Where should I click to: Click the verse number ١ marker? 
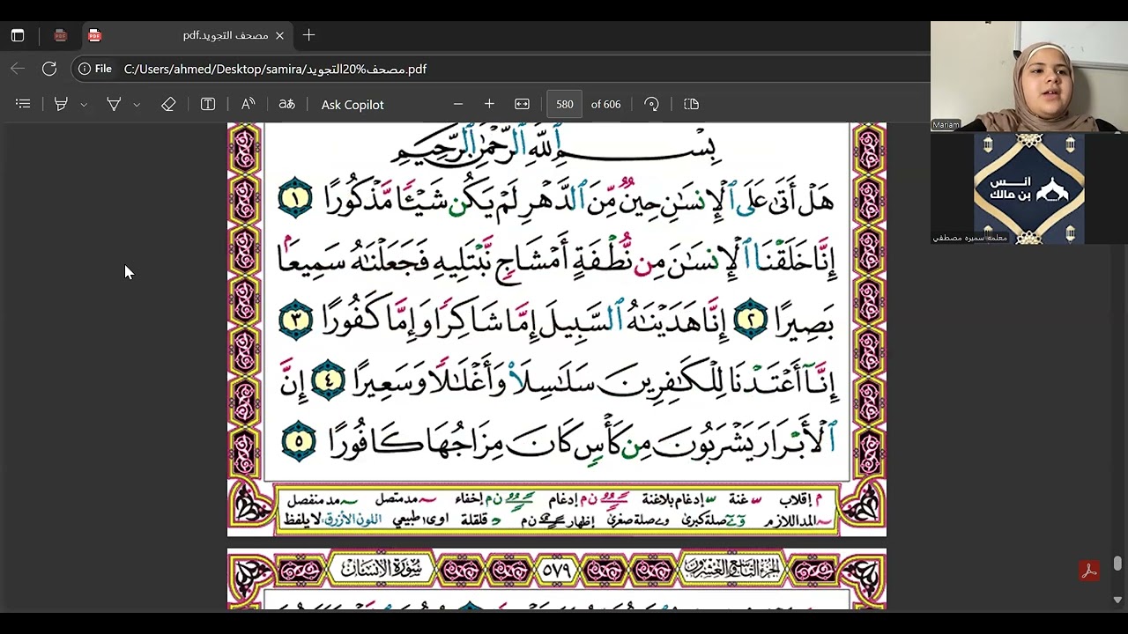pyautogui.click(x=296, y=199)
